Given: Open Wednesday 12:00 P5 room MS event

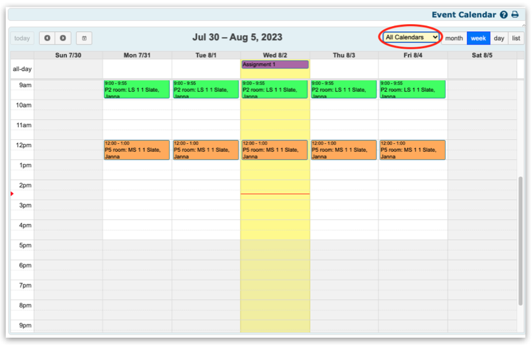Looking at the screenshot, I should (275, 150).
